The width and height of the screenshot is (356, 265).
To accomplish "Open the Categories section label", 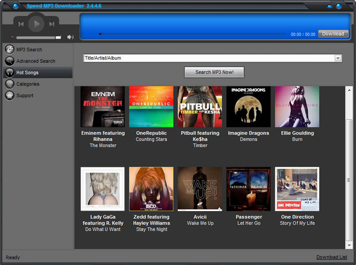I will 30,84.
